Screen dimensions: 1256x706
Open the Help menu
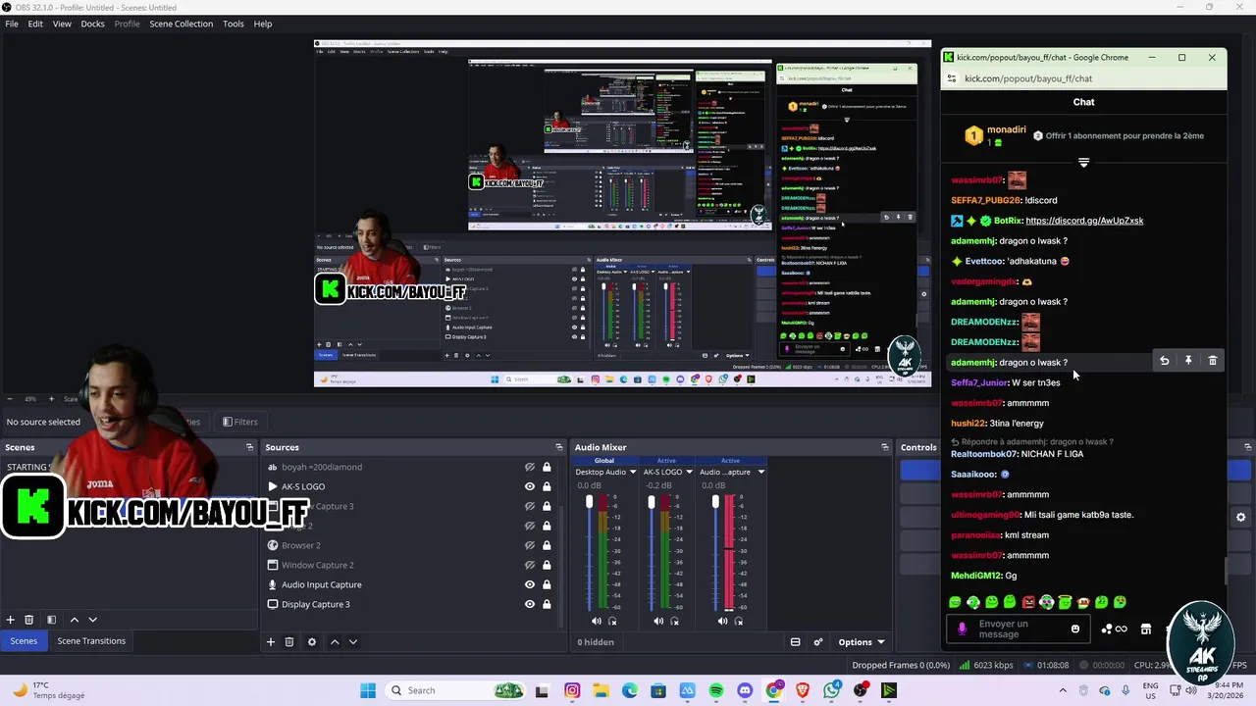263,24
